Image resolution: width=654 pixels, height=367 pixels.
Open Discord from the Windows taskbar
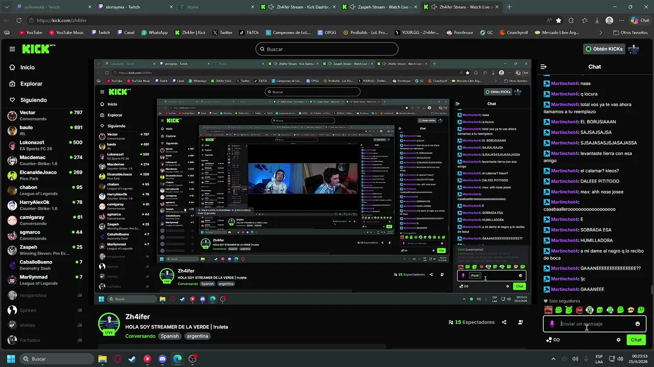click(x=162, y=359)
